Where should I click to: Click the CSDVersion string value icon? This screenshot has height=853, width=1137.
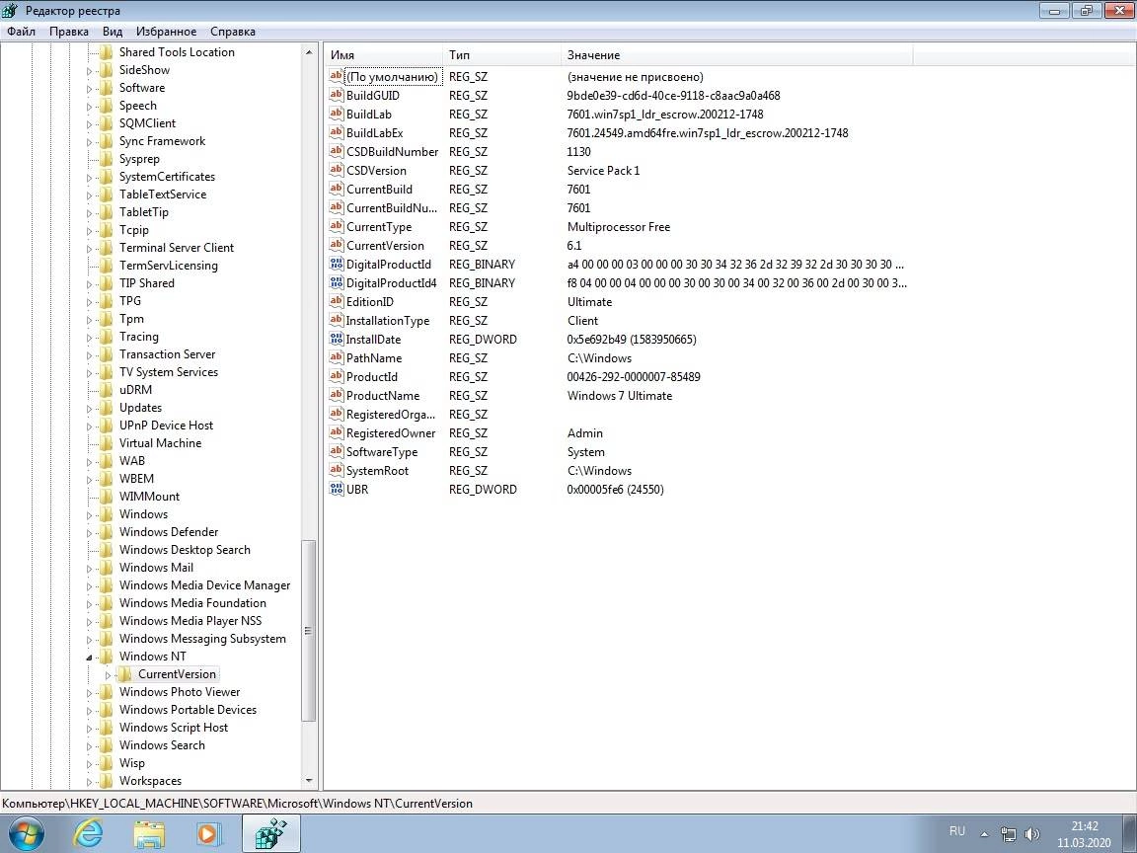[x=336, y=170]
